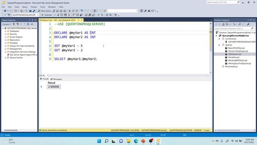Open the QUERYINGMSSQLSERVER database dropdown
This screenshot has width=257, height=145.
(x=38, y=15)
